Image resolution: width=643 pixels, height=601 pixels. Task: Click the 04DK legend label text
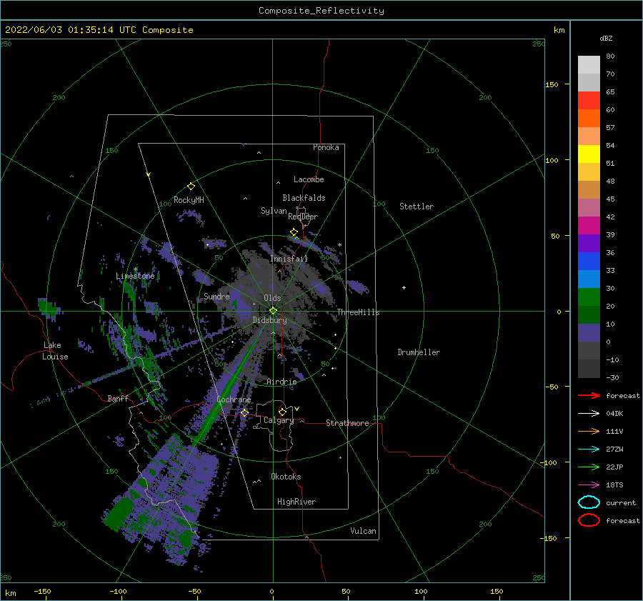point(614,414)
